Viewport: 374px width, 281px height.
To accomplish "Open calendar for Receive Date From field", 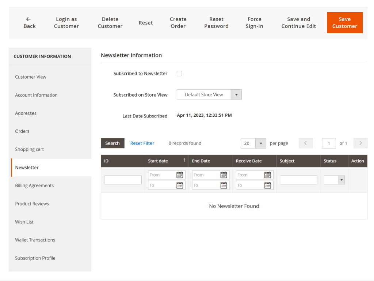I will click(x=268, y=175).
